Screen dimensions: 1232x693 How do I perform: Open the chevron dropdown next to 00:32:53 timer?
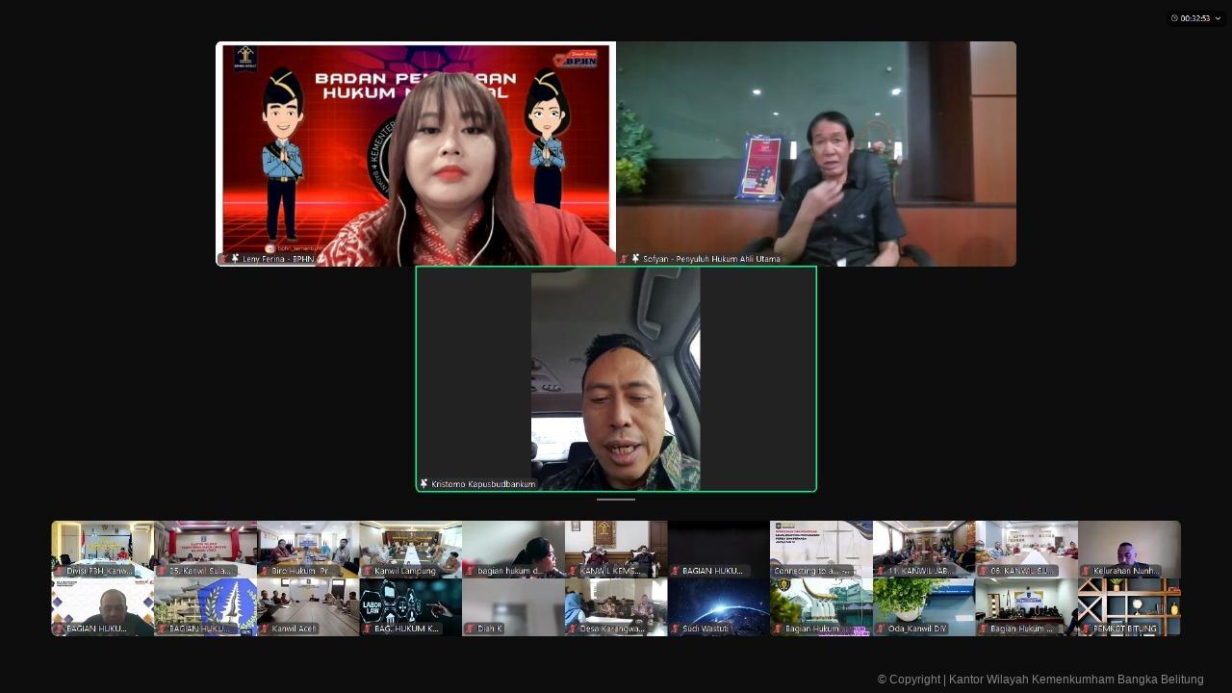1217,17
